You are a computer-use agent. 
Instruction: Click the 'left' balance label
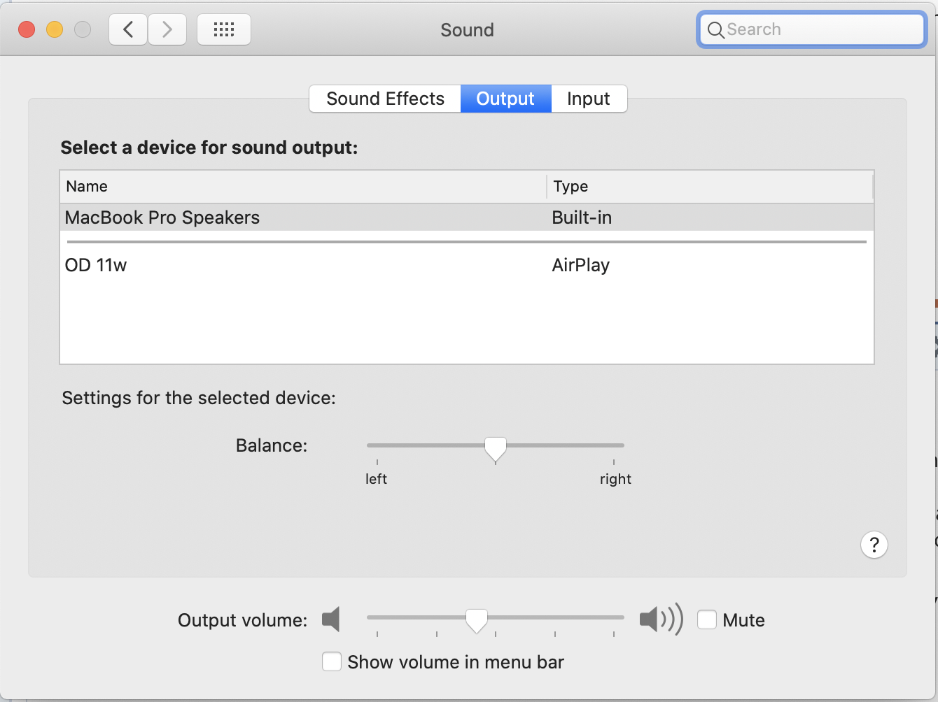pyautogui.click(x=376, y=479)
